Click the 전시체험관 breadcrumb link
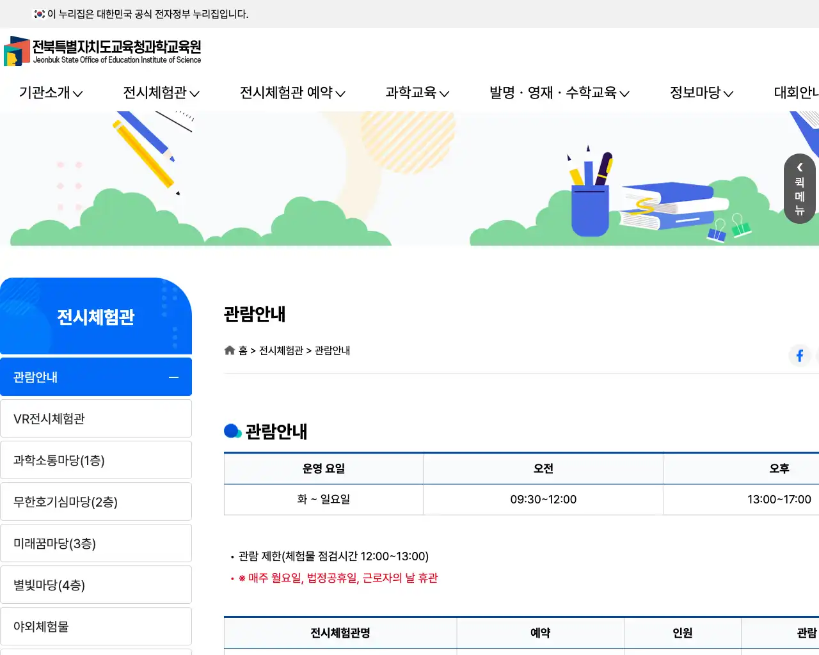 coord(280,351)
